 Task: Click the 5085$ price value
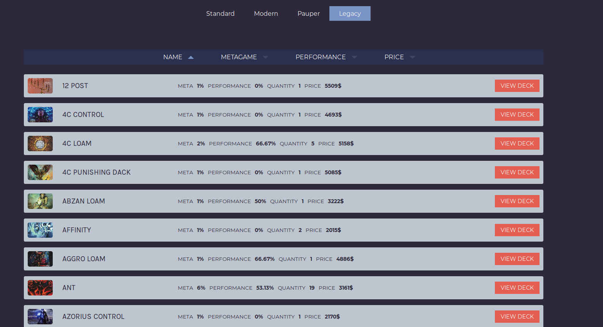[333, 172]
